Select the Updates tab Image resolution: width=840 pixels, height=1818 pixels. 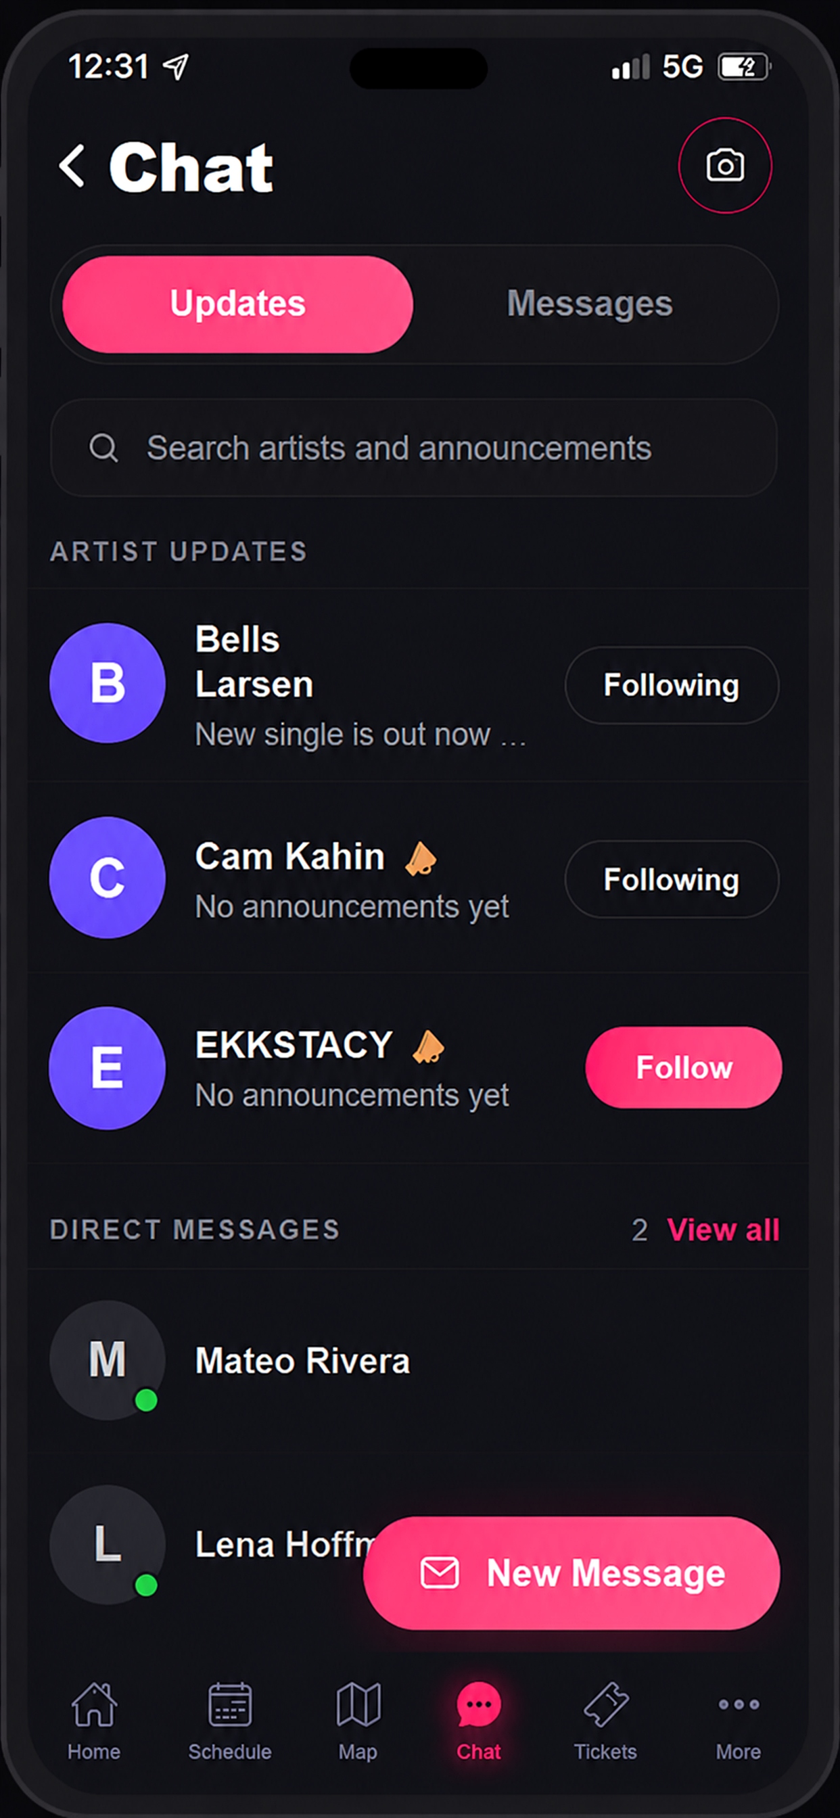pos(238,304)
